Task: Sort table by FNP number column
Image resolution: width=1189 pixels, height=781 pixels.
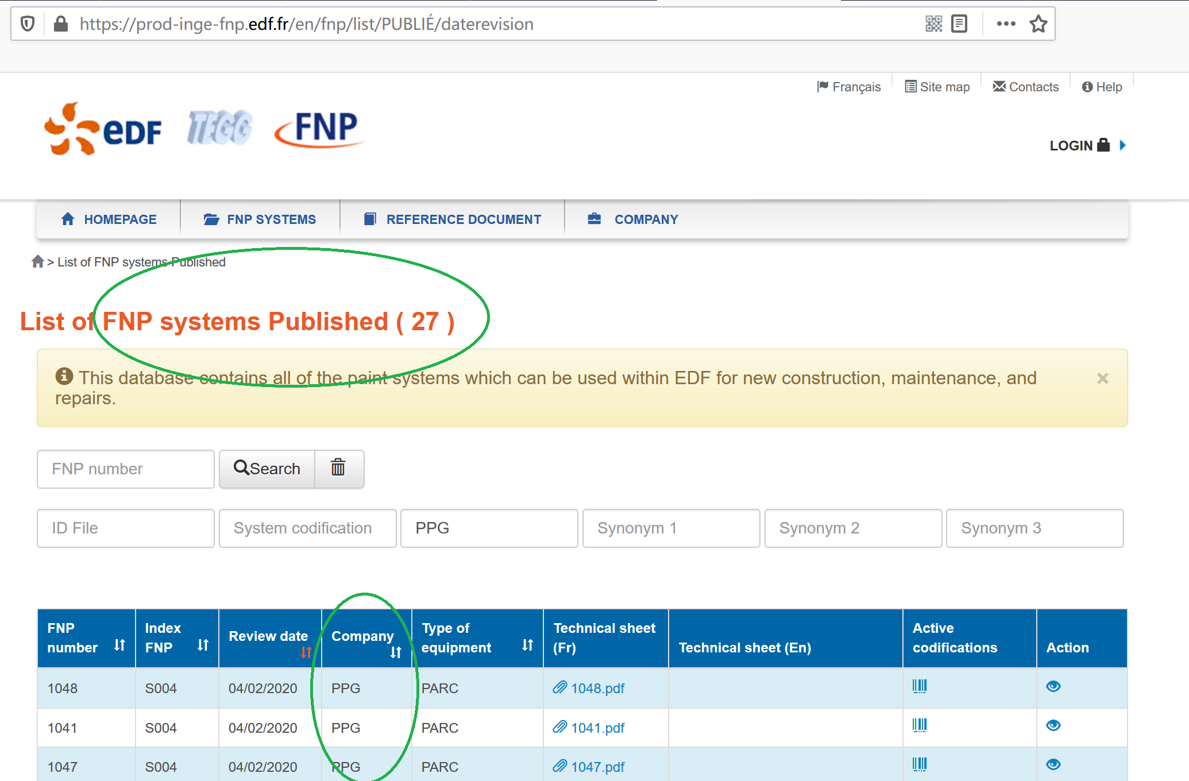Action: (119, 645)
